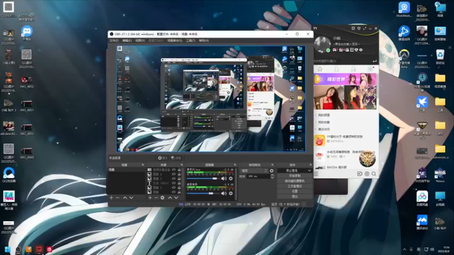Mute the 麦克风/Aux speaker icon

tap(224, 178)
